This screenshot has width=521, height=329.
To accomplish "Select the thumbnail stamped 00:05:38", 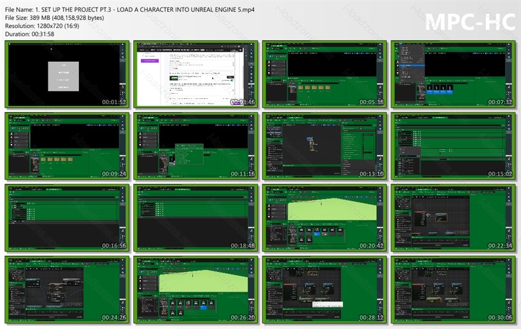I will [324, 74].
